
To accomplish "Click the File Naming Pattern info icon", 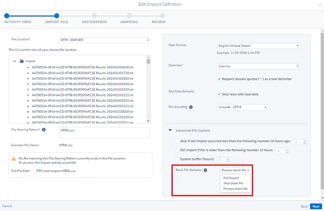I will (x=44, y=130).
